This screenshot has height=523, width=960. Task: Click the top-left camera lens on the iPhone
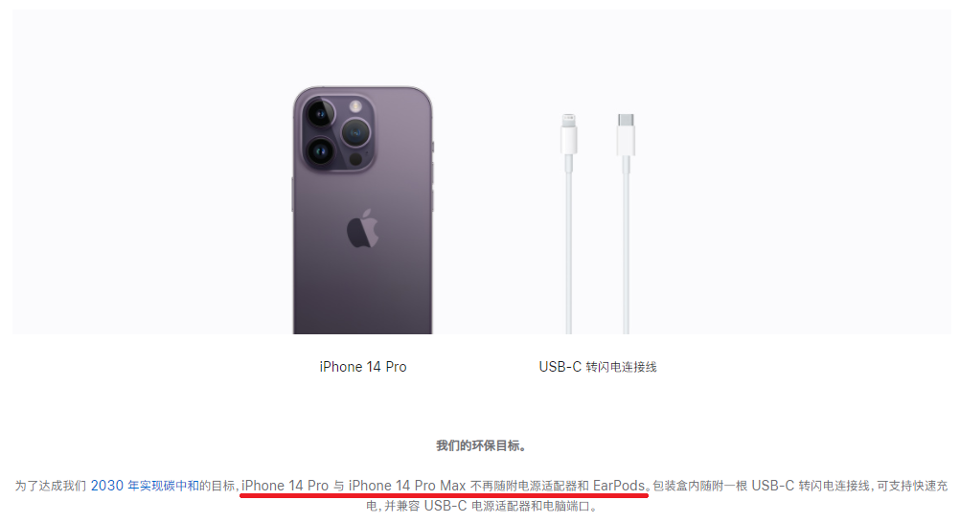pos(320,113)
